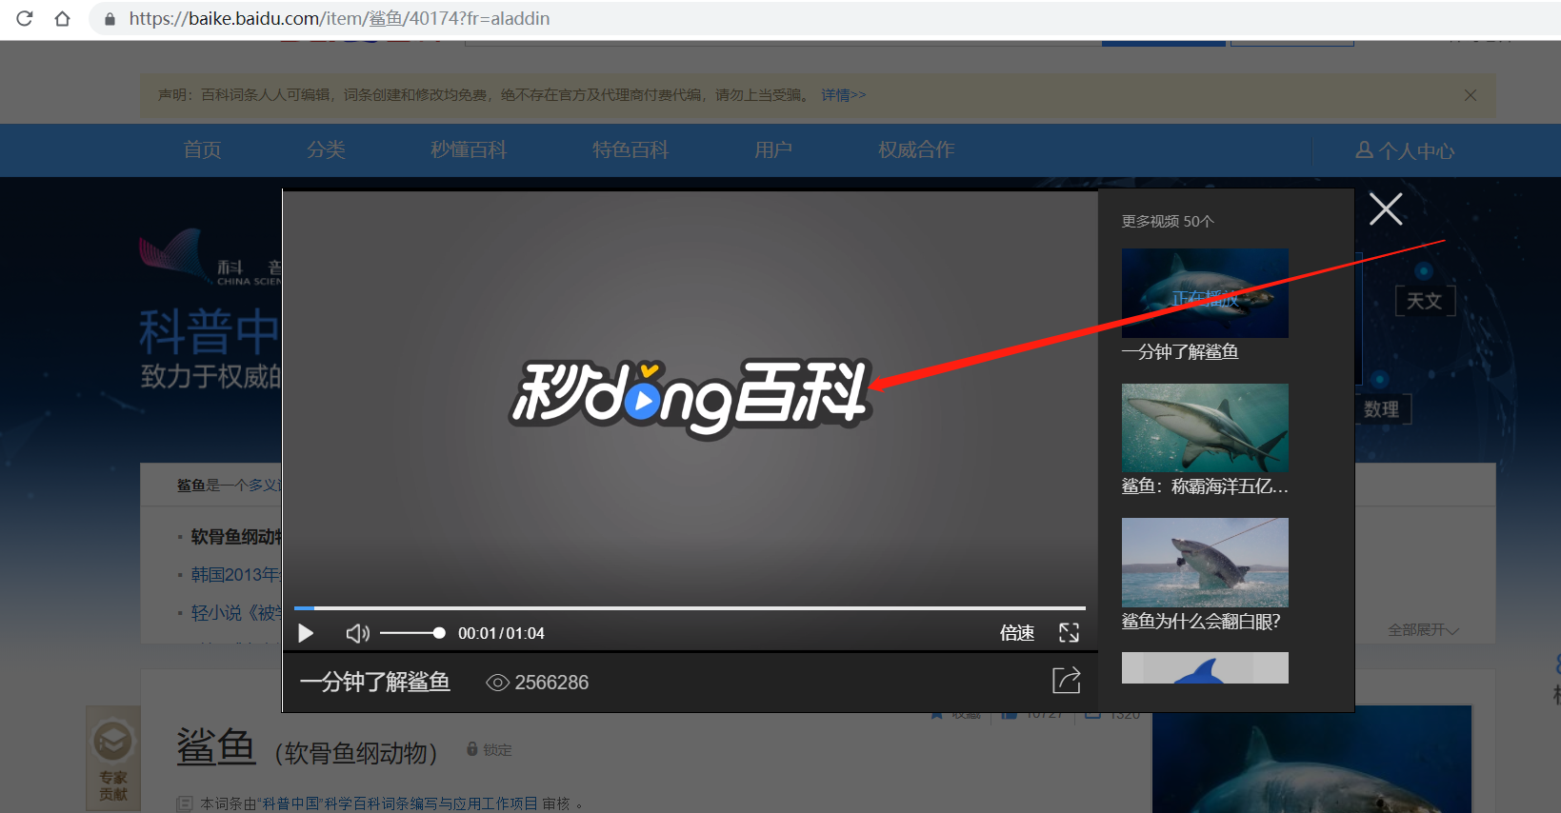The image size is (1561, 813).
Task: Open the 轻小说 disambiguation link
Action: 236,613
